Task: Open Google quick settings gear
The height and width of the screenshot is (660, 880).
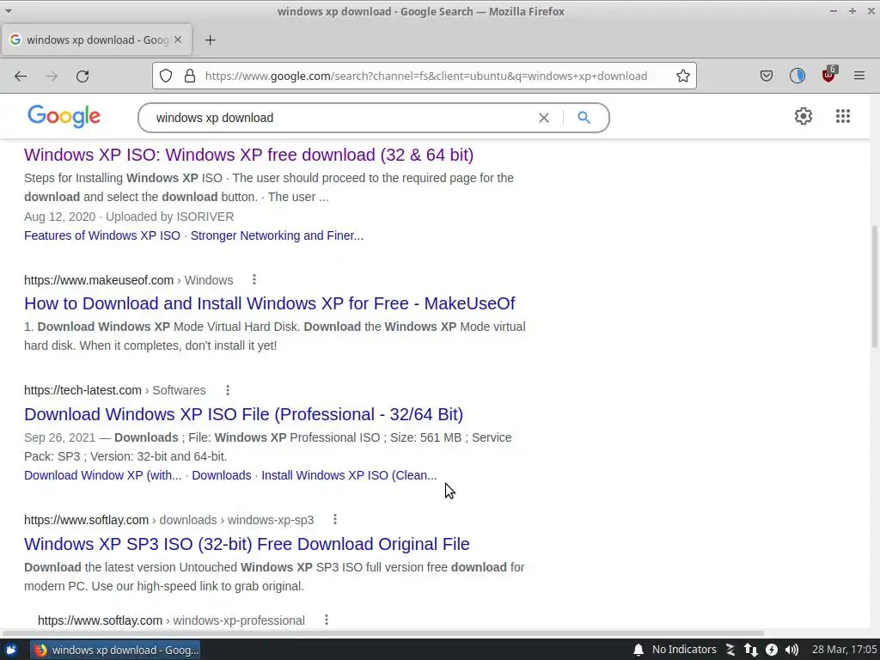Action: point(804,116)
